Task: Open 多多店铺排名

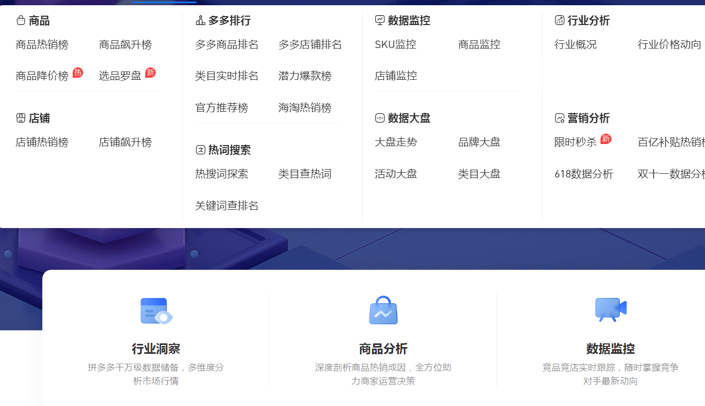Action: tap(310, 45)
